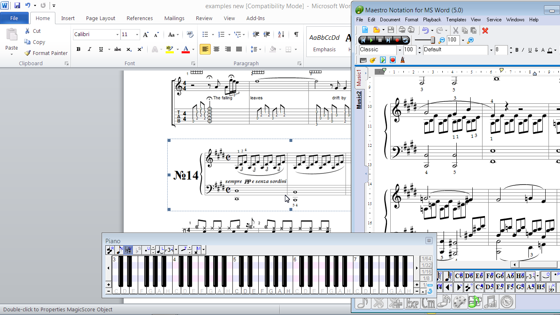This screenshot has height=315, width=560.
Task: Open Word font size dropdown
Action: (137, 34)
